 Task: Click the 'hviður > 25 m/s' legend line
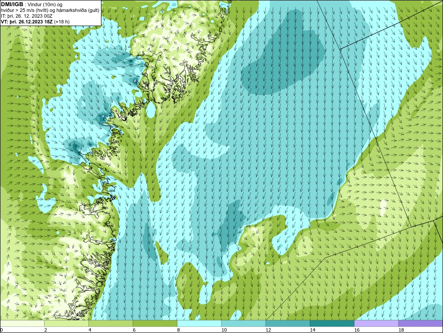click(50, 11)
